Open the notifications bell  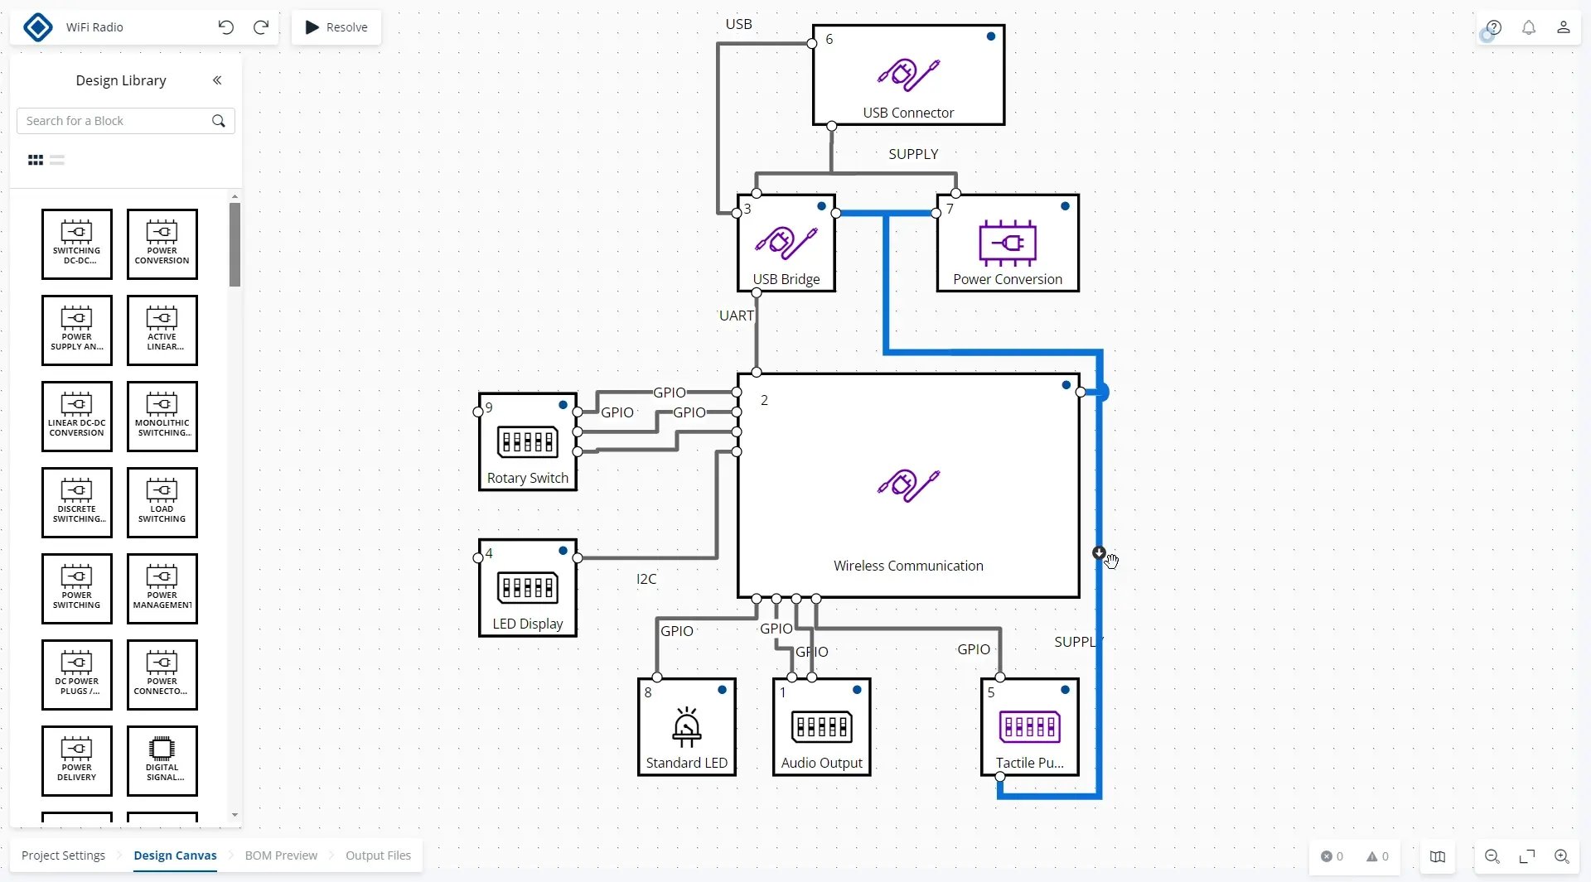pyautogui.click(x=1529, y=27)
